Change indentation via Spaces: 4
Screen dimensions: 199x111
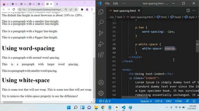pos(146,101)
